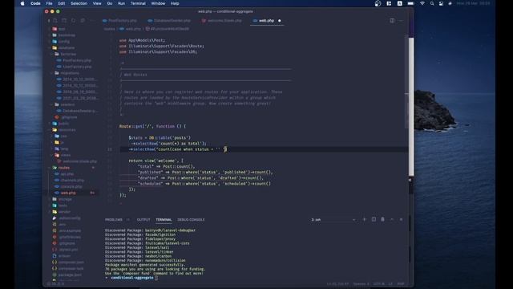513x289 pixels.
Task: Switch to welcome.blade.php editor tab
Action: click(222, 21)
